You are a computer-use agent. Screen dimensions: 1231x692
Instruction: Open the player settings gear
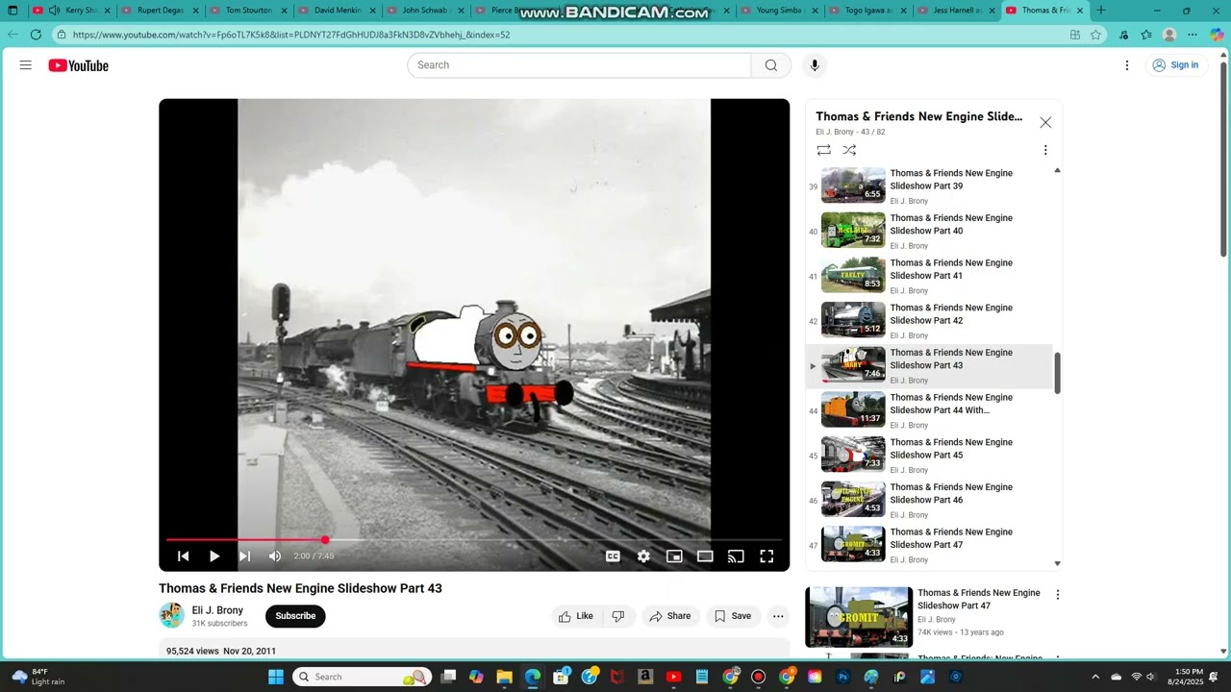pos(643,556)
